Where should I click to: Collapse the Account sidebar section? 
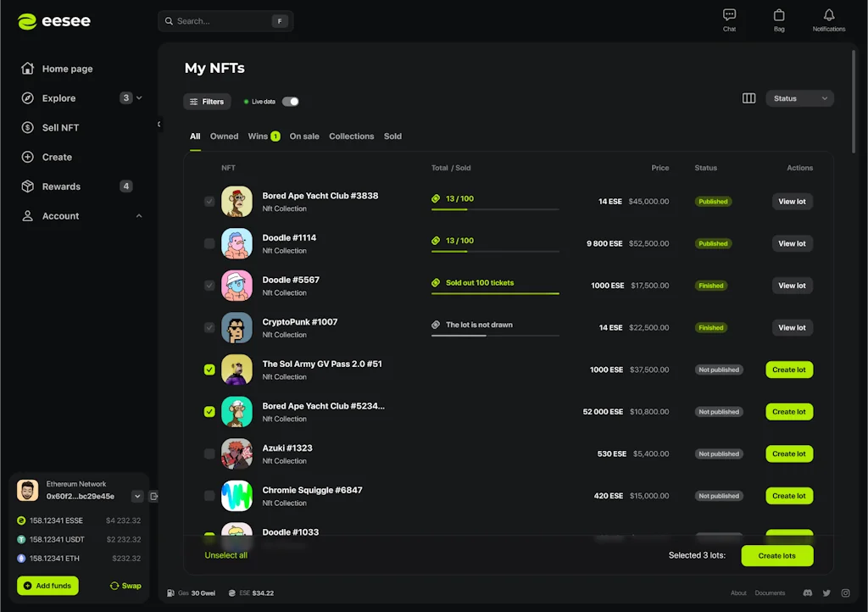pos(139,216)
